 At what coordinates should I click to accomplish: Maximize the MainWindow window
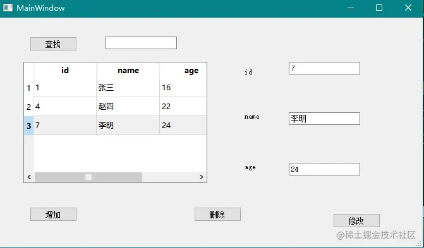(x=379, y=8)
